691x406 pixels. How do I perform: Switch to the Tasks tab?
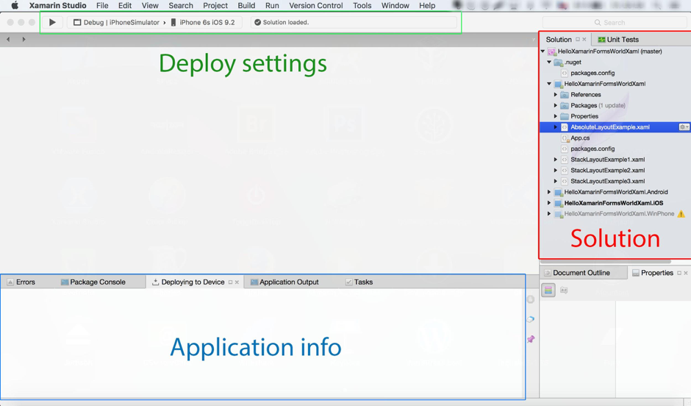(359, 282)
